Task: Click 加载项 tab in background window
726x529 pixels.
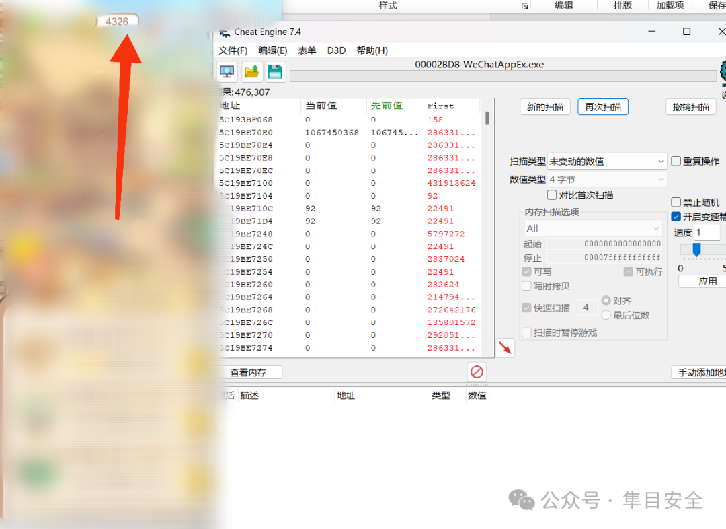Action: click(670, 5)
